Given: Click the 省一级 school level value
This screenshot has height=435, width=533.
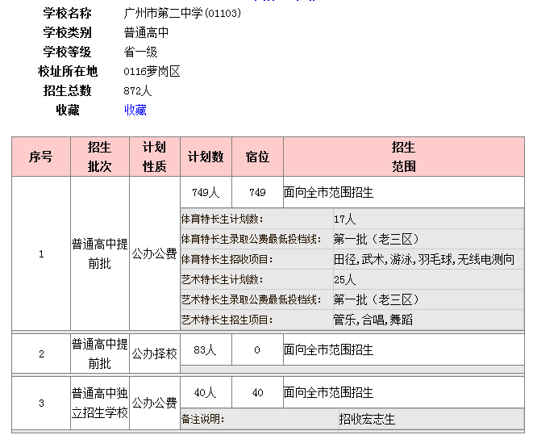Looking at the screenshot, I should point(141,52).
